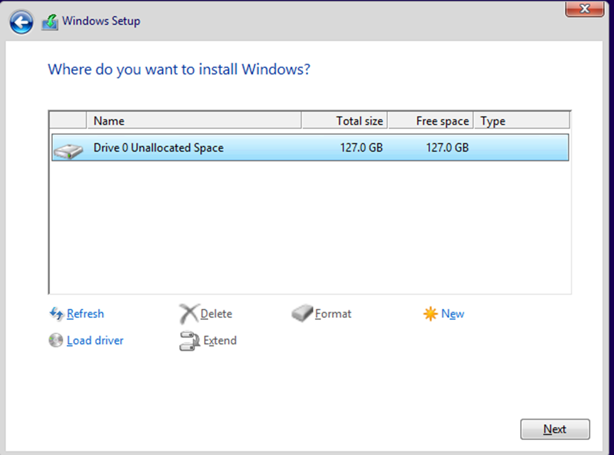The image size is (614, 455).
Task: Click the Load driver disc icon
Action: pyautogui.click(x=56, y=340)
